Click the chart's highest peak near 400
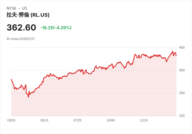 (173, 51)
